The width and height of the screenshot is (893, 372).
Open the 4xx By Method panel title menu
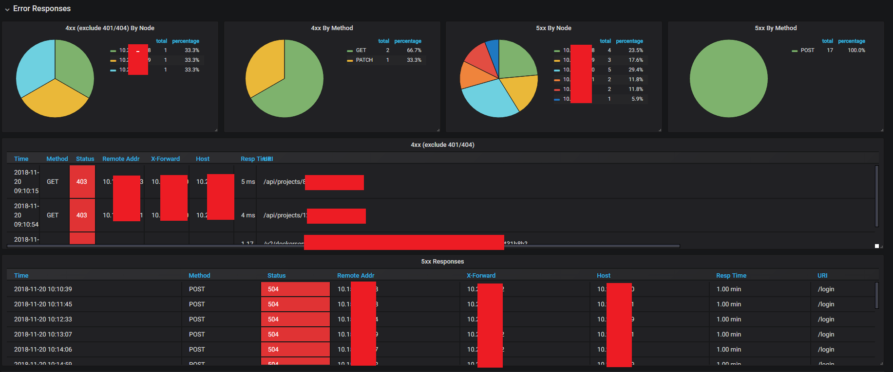click(332, 28)
